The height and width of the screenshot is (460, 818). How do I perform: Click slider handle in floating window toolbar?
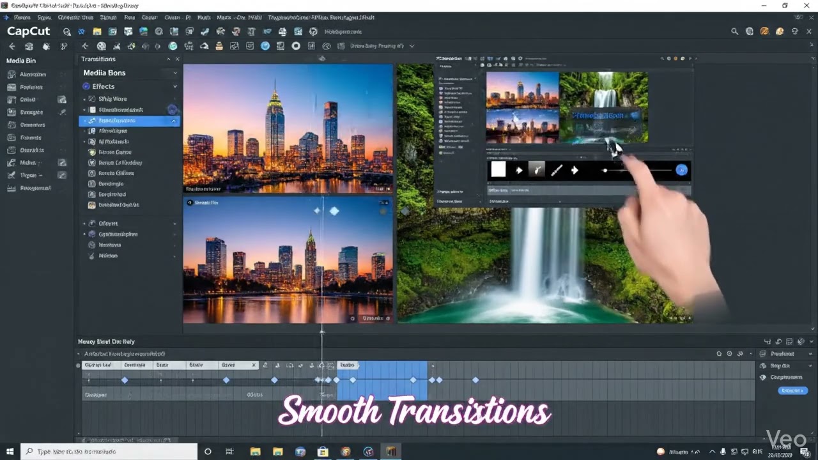(x=605, y=171)
